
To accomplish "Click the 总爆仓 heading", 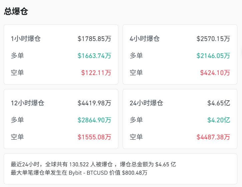I will (16, 12).
